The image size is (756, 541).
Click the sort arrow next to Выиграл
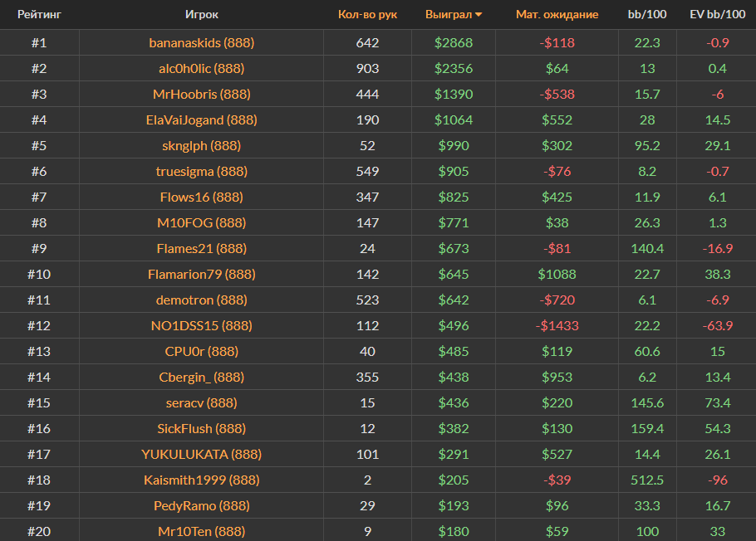[x=479, y=15]
